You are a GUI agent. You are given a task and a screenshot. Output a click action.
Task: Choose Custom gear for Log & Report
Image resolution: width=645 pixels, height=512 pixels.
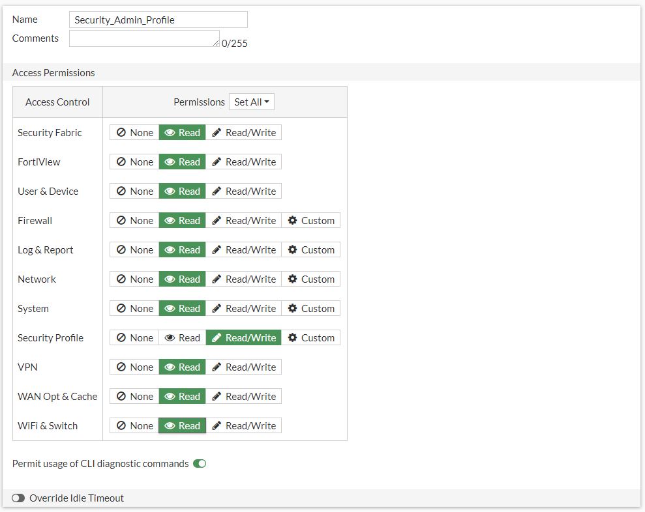[310, 250]
